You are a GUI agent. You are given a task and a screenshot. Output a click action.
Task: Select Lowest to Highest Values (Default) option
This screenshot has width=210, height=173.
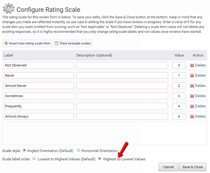click(x=34, y=159)
